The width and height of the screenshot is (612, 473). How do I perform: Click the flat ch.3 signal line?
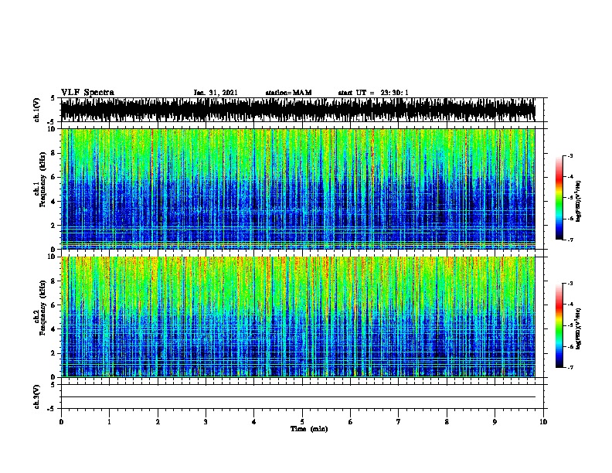click(297, 397)
